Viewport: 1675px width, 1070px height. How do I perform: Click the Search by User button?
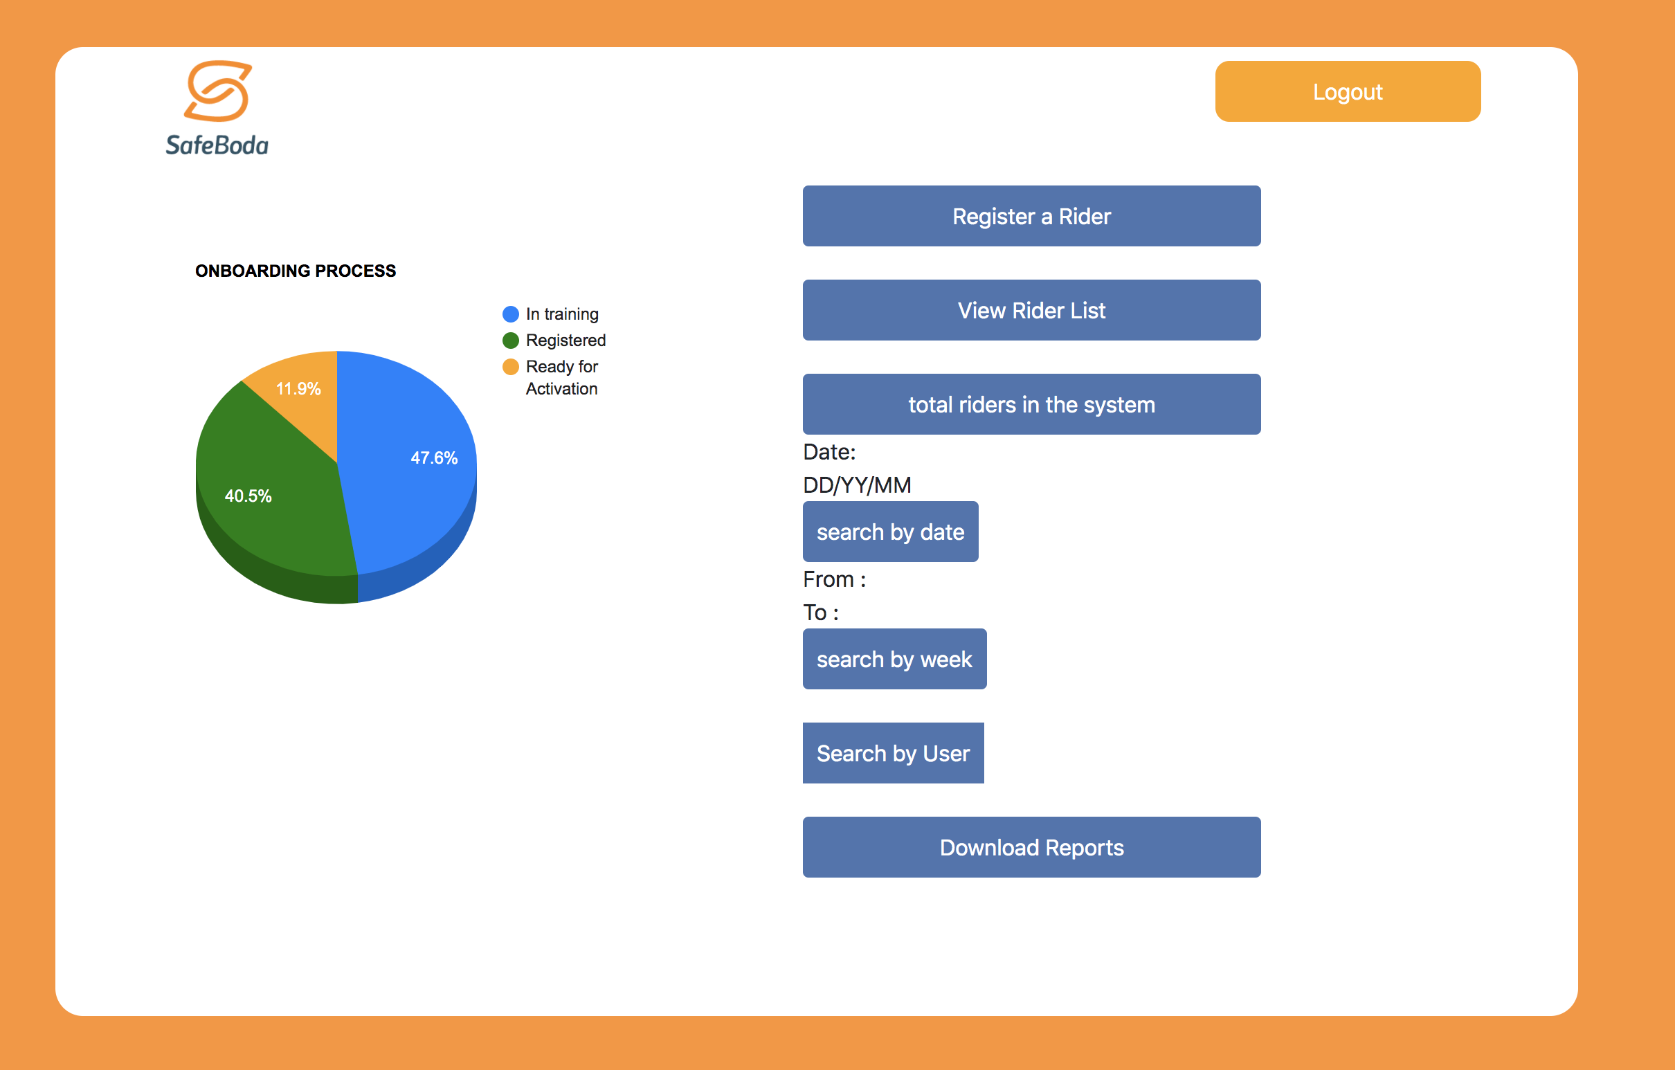tap(892, 753)
